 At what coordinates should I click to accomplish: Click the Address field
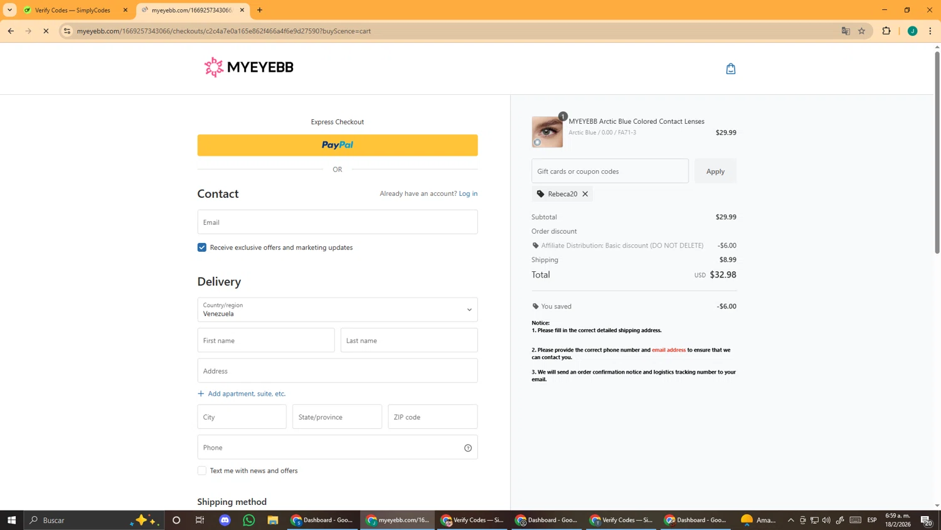click(x=338, y=370)
